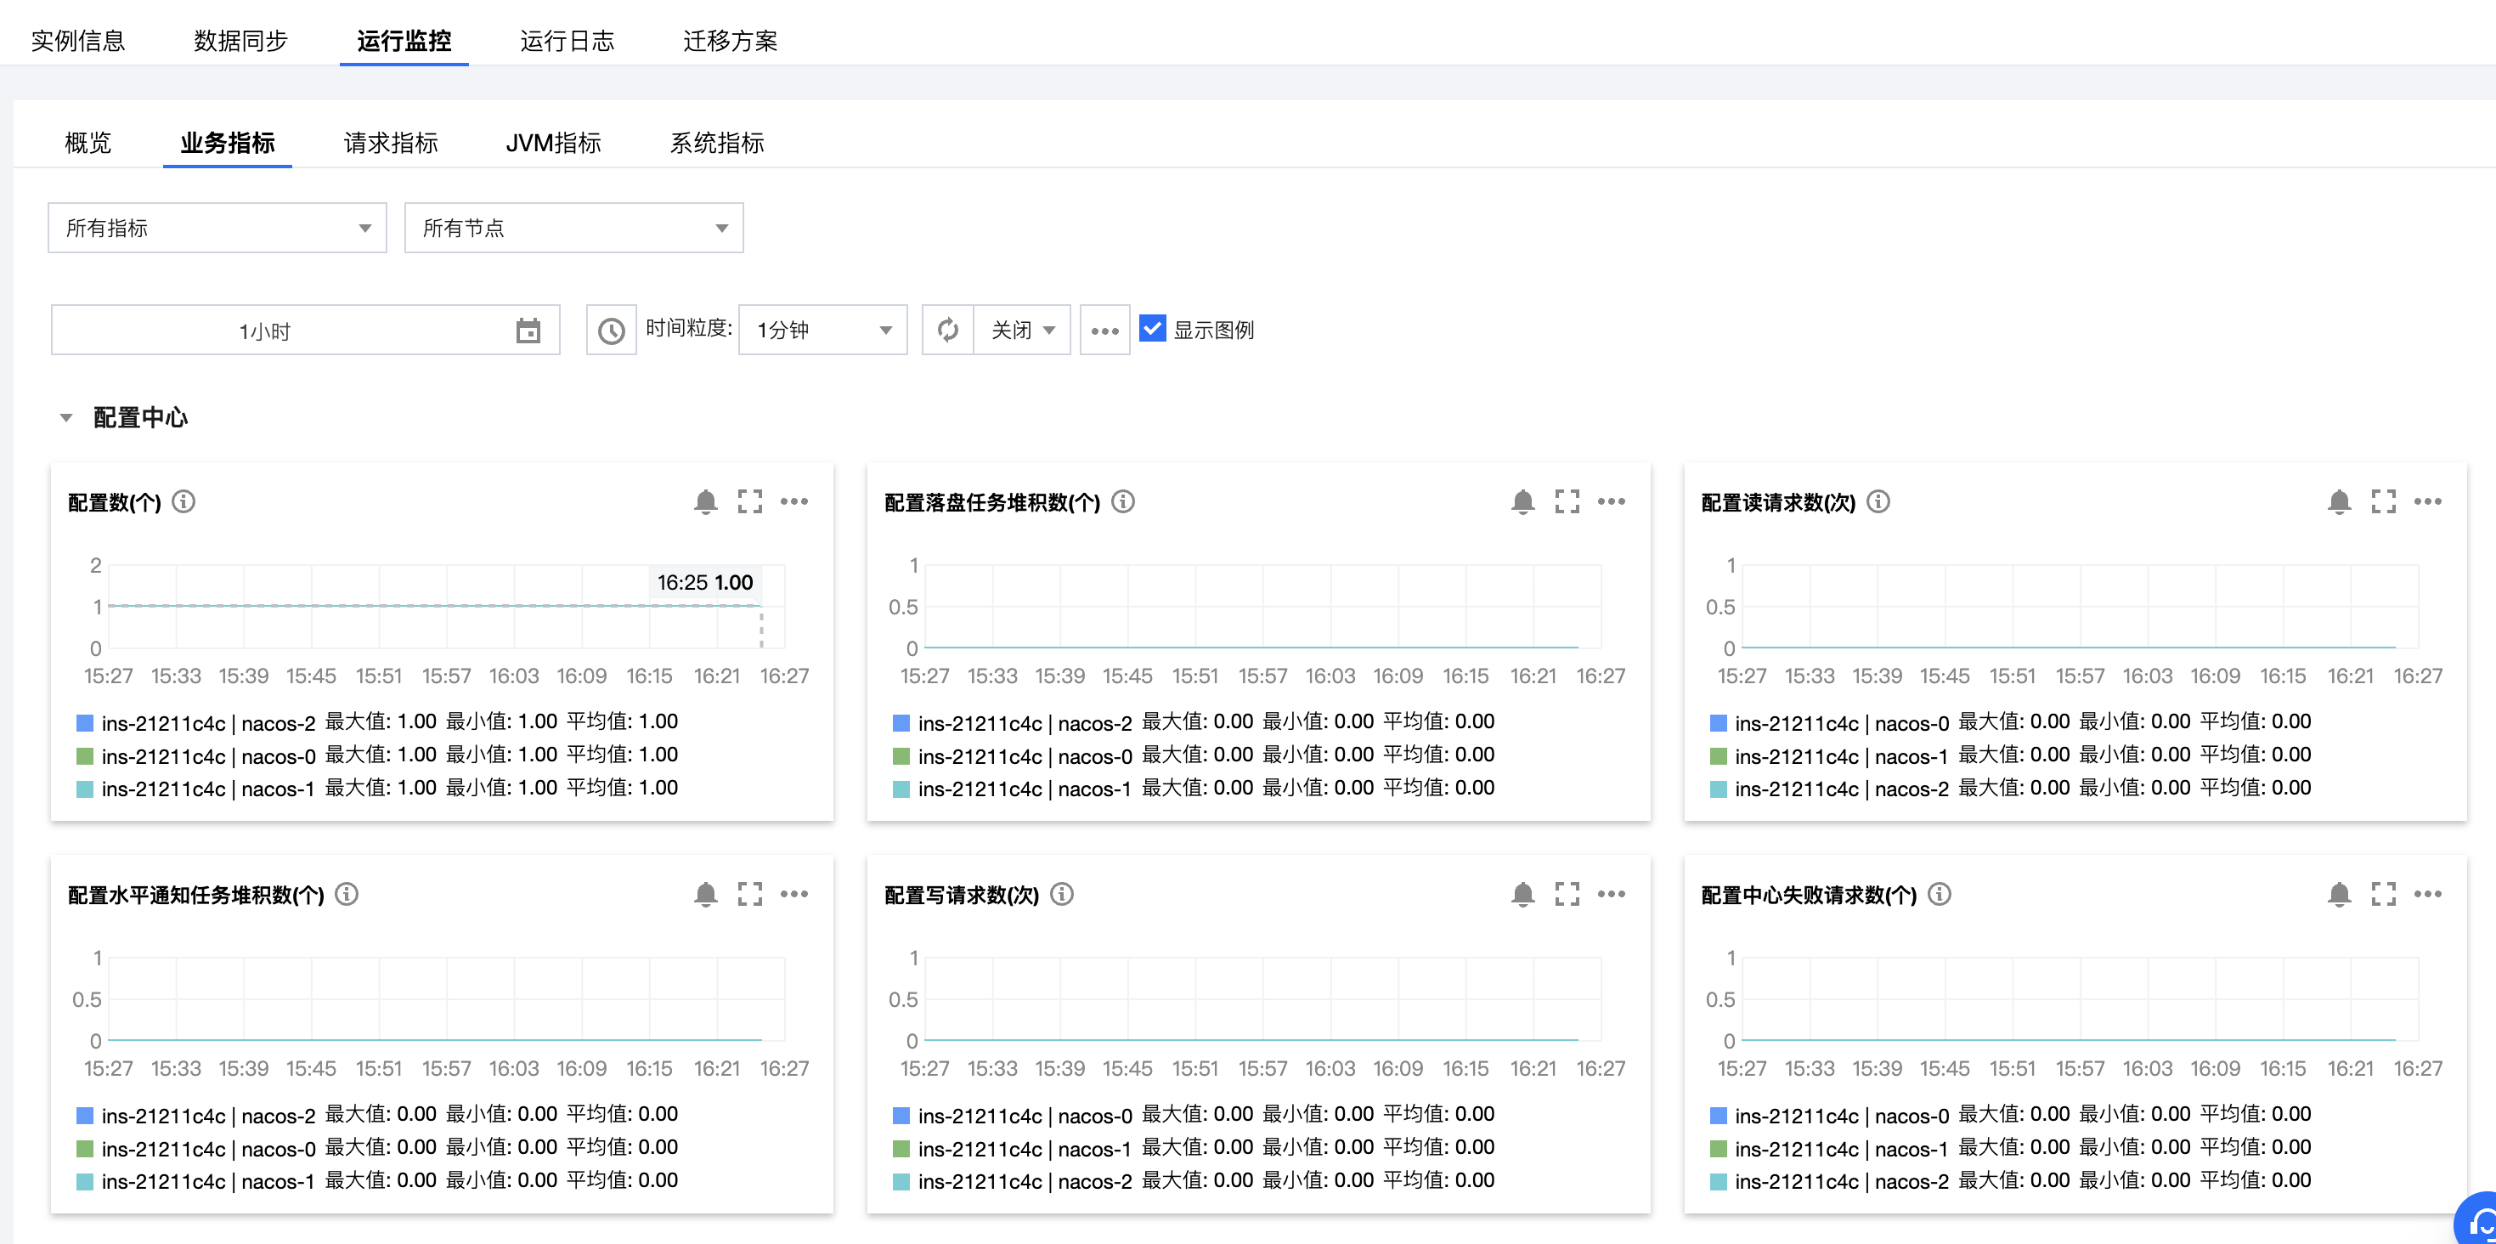This screenshot has height=1244, width=2496.
Task: Open the 请求指标 sub-tab
Action: click(392, 143)
